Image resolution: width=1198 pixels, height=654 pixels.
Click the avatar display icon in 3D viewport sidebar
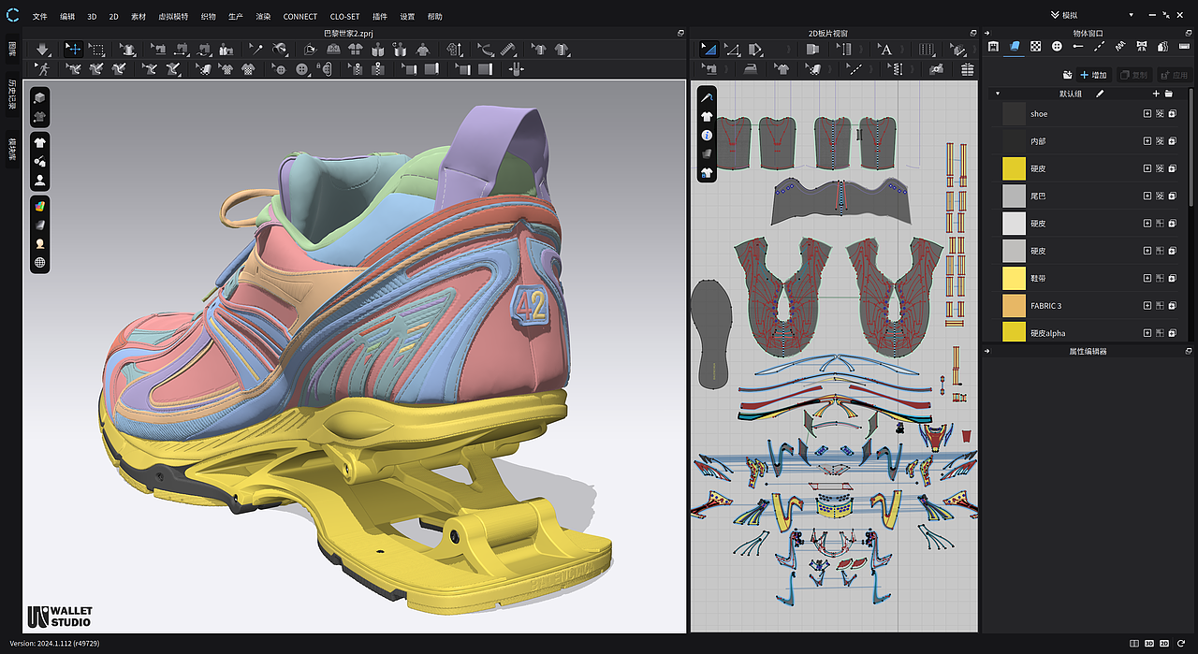[x=40, y=181]
